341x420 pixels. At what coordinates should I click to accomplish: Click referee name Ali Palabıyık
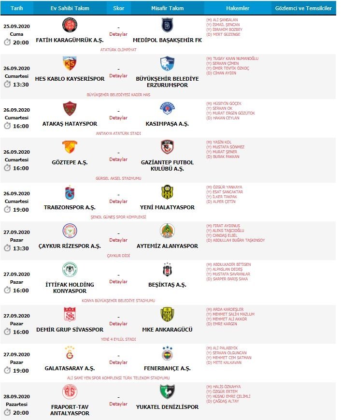224,348
